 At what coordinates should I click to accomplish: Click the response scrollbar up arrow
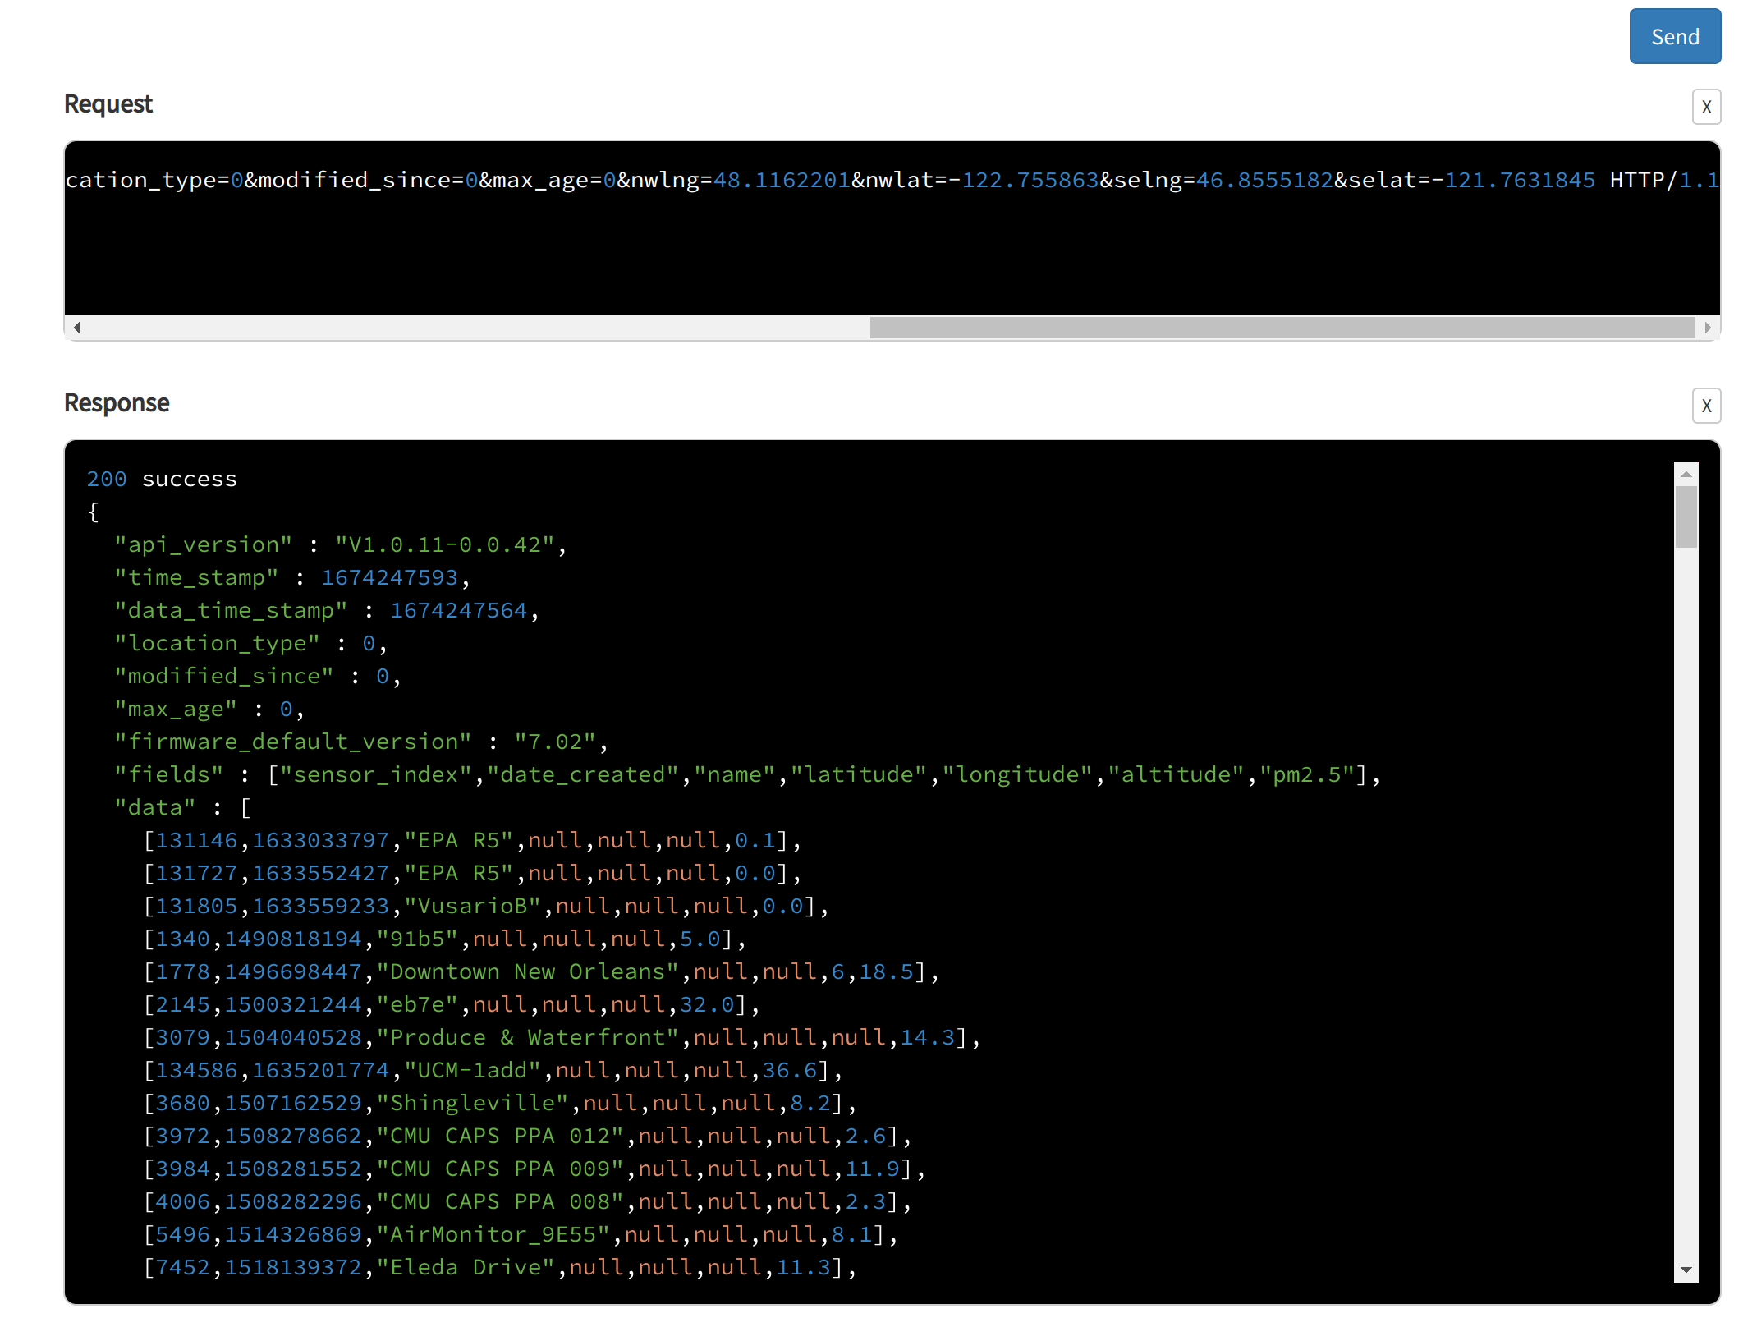[1686, 474]
